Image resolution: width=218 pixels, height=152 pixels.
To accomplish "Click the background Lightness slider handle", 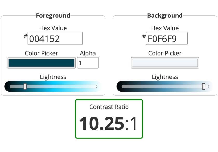I will point(204,86).
